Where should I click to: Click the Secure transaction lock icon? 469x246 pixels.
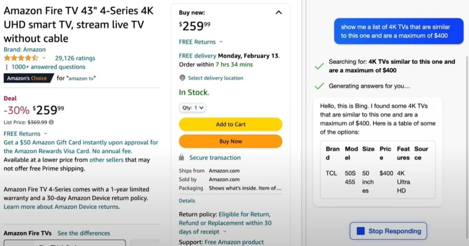[181, 157]
